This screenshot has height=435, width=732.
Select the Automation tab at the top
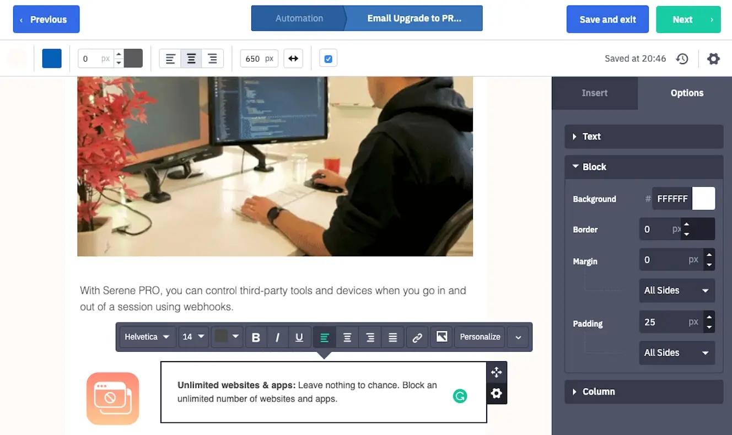[x=299, y=18]
